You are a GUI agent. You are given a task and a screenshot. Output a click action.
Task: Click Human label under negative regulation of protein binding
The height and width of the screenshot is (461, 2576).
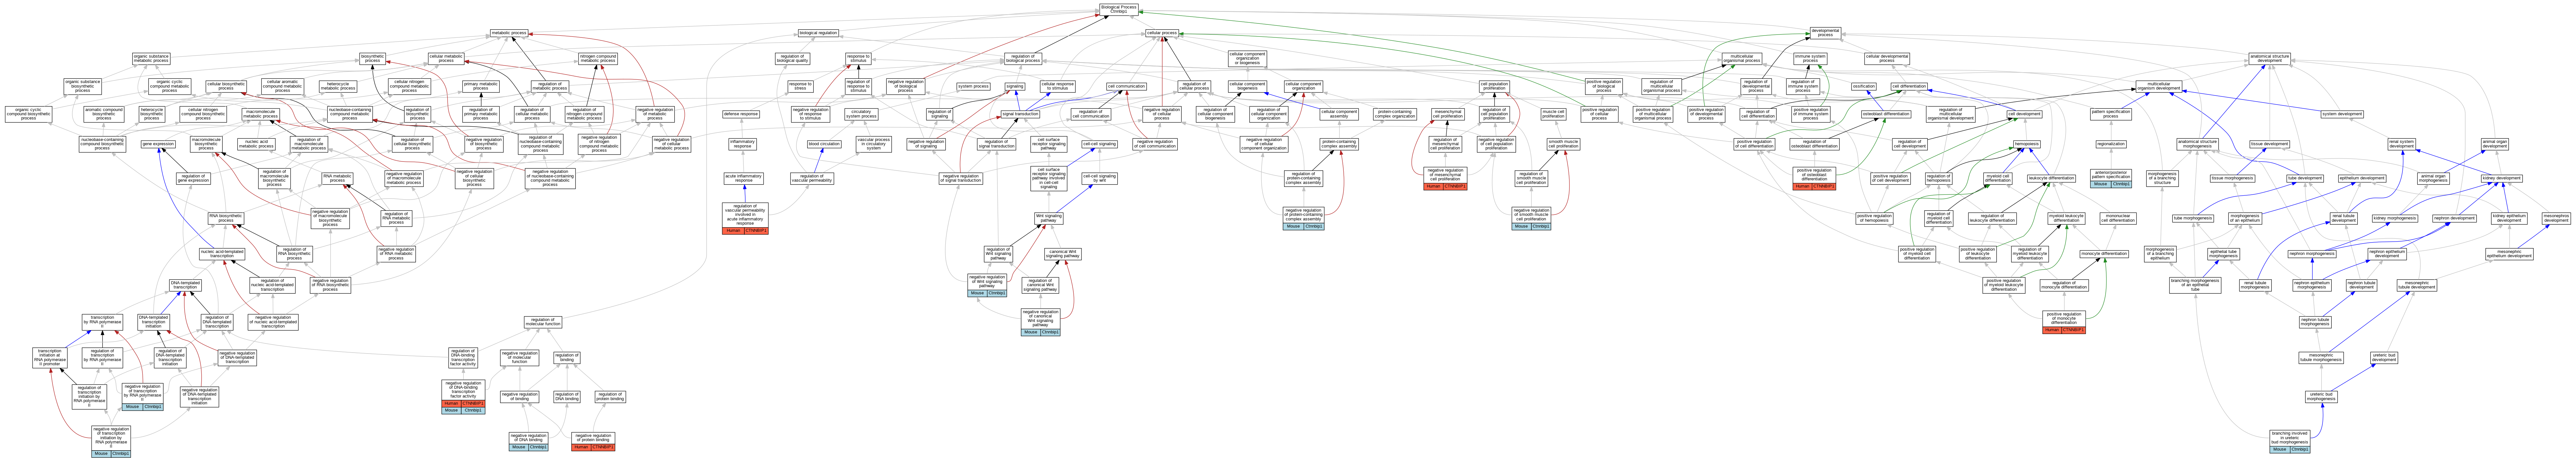581,447
